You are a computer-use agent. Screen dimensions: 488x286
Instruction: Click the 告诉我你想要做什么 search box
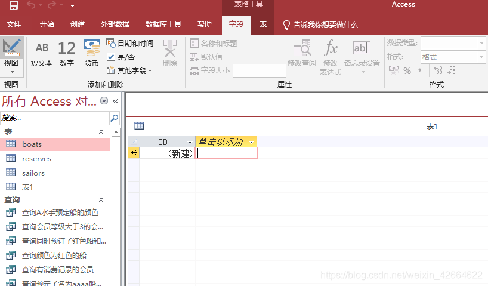pyautogui.click(x=320, y=25)
